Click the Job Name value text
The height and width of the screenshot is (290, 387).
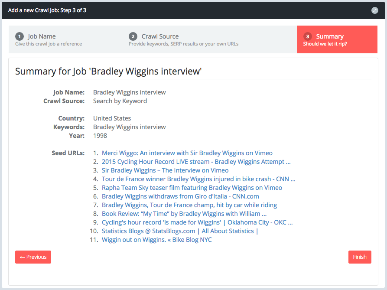[x=129, y=92]
